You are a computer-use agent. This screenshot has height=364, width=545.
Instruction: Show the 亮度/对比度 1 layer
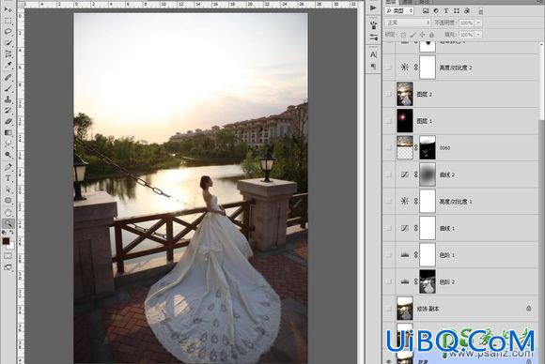(x=389, y=202)
